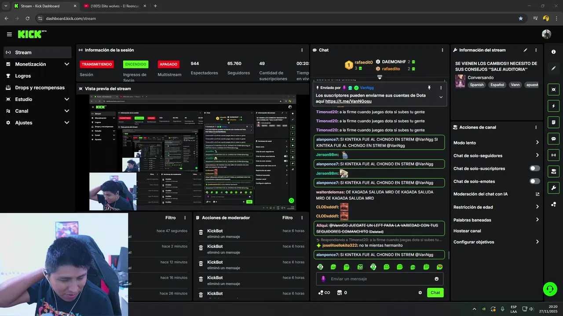The height and width of the screenshot is (316, 563).
Task: Click the document notes icon in right toolbar
Action: pos(553,122)
